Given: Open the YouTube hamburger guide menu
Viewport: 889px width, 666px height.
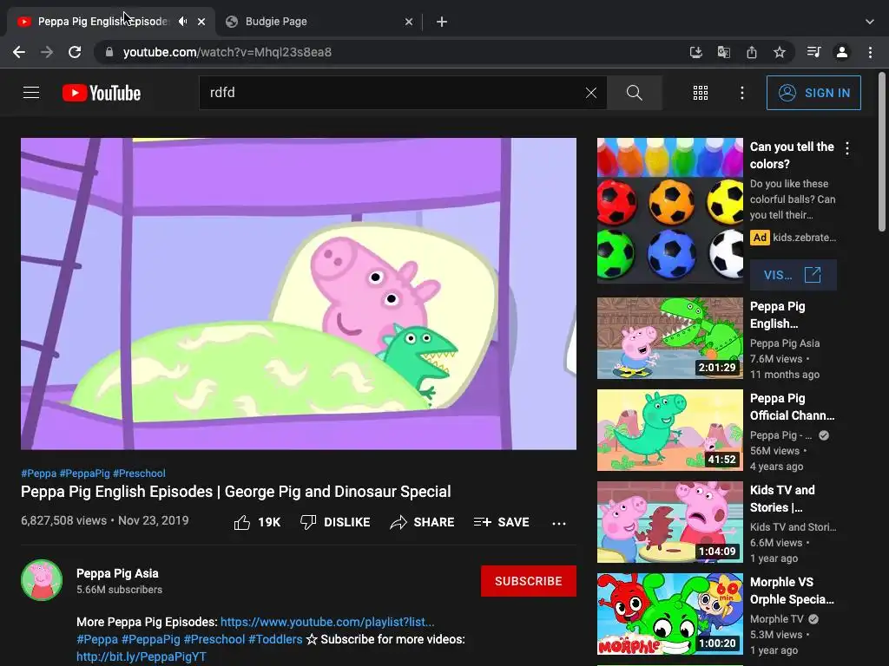Looking at the screenshot, I should tap(31, 92).
